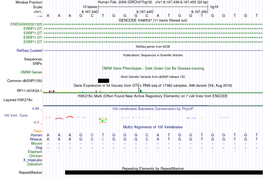Click the chr1:8,167,436-8,167,455 position text
Screen dimensions: 263x179
pyautogui.click(x=182, y=2)
